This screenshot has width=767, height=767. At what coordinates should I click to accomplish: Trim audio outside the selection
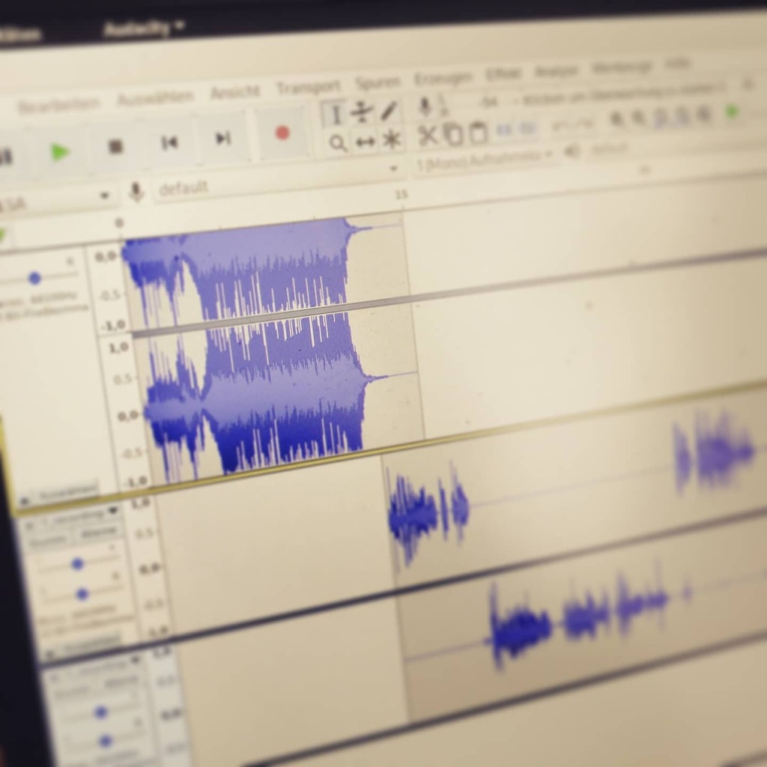(503, 130)
